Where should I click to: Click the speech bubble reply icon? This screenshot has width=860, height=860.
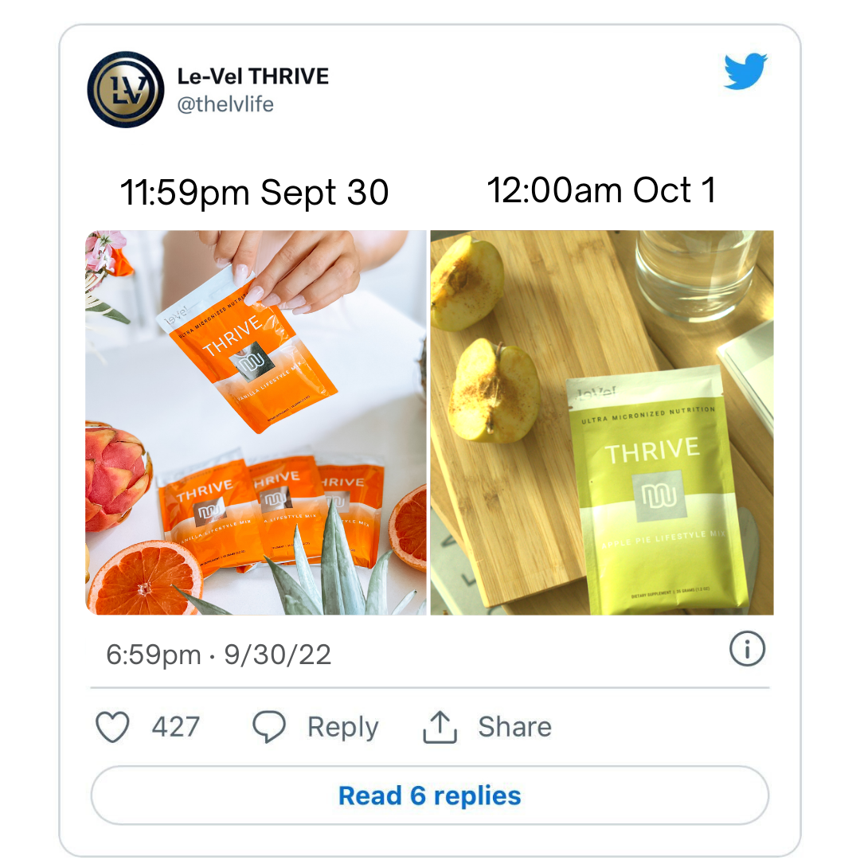(x=269, y=727)
